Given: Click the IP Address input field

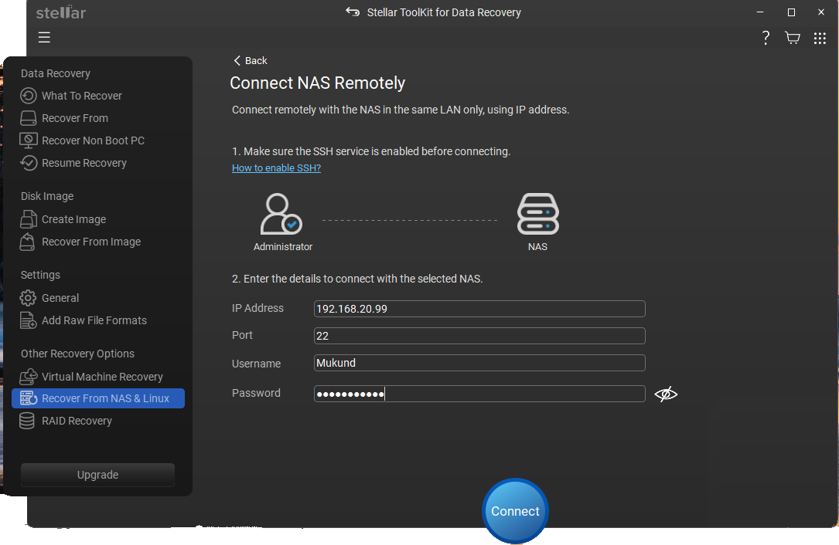Looking at the screenshot, I should 479,309.
